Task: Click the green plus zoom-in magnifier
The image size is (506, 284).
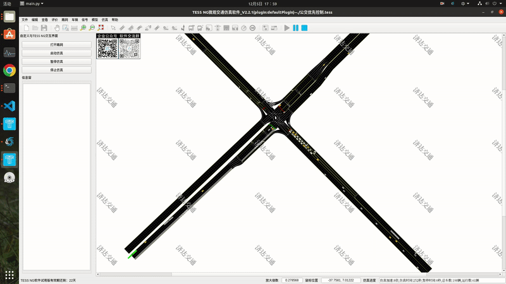Action: pyautogui.click(x=83, y=28)
